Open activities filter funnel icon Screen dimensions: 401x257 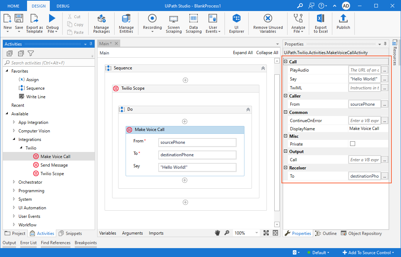pos(31,53)
